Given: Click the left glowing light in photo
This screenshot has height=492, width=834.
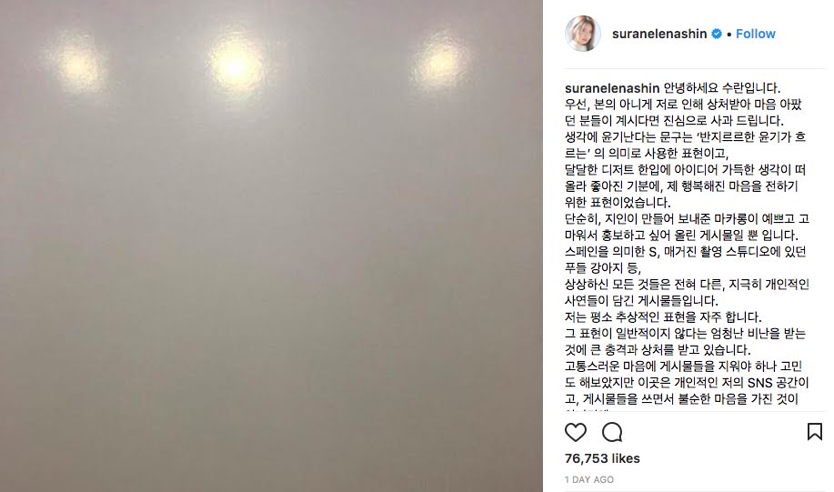Looking at the screenshot, I should click(76, 66).
